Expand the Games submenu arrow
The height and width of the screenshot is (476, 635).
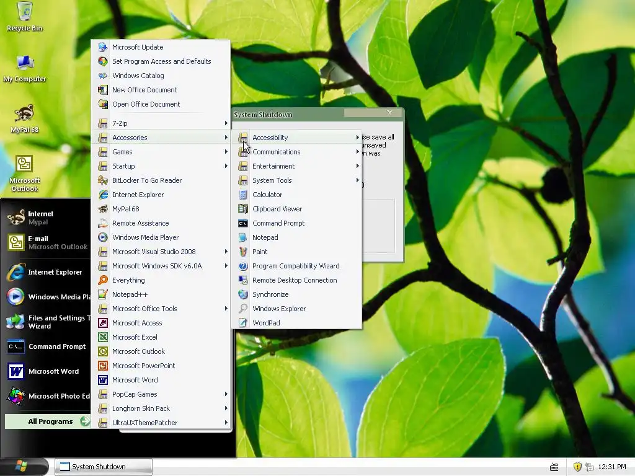tap(226, 152)
